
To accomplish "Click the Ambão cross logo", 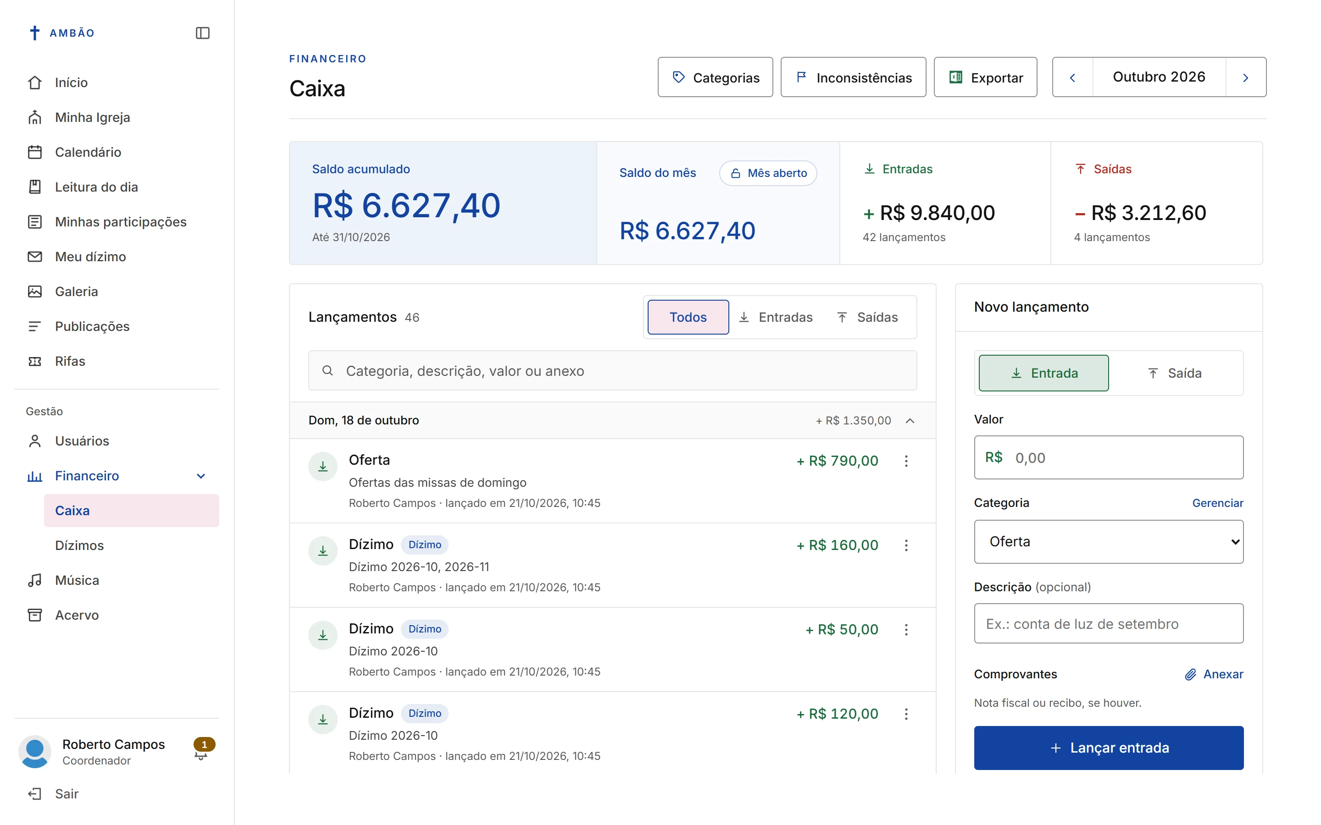I will tap(34, 33).
